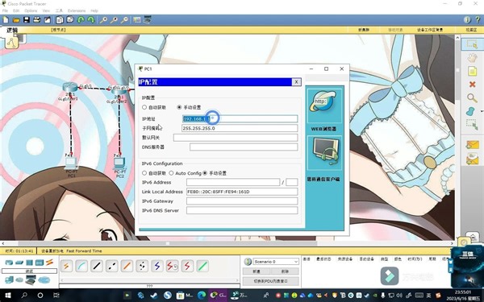484x302 pixels.
Task: Click the default gateway field
Action: coord(236,138)
